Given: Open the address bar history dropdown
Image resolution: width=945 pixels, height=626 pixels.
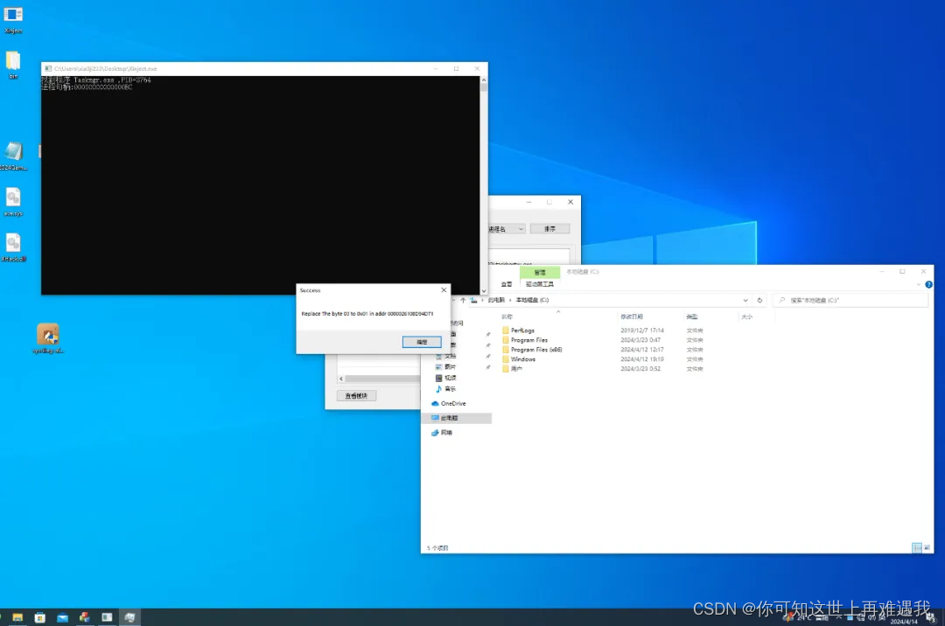Looking at the screenshot, I should (745, 300).
